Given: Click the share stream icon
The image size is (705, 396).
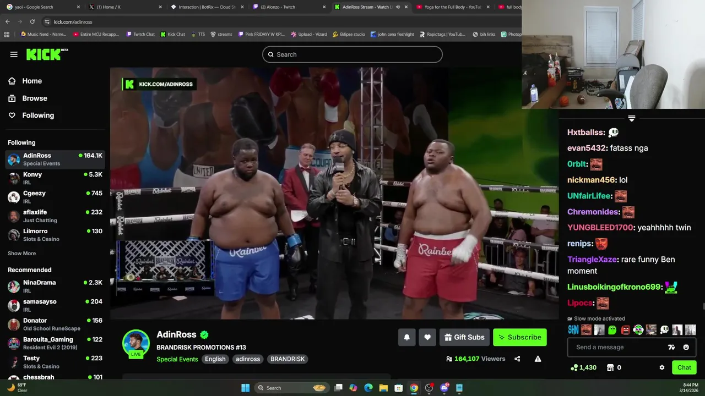Looking at the screenshot, I should click(x=517, y=359).
